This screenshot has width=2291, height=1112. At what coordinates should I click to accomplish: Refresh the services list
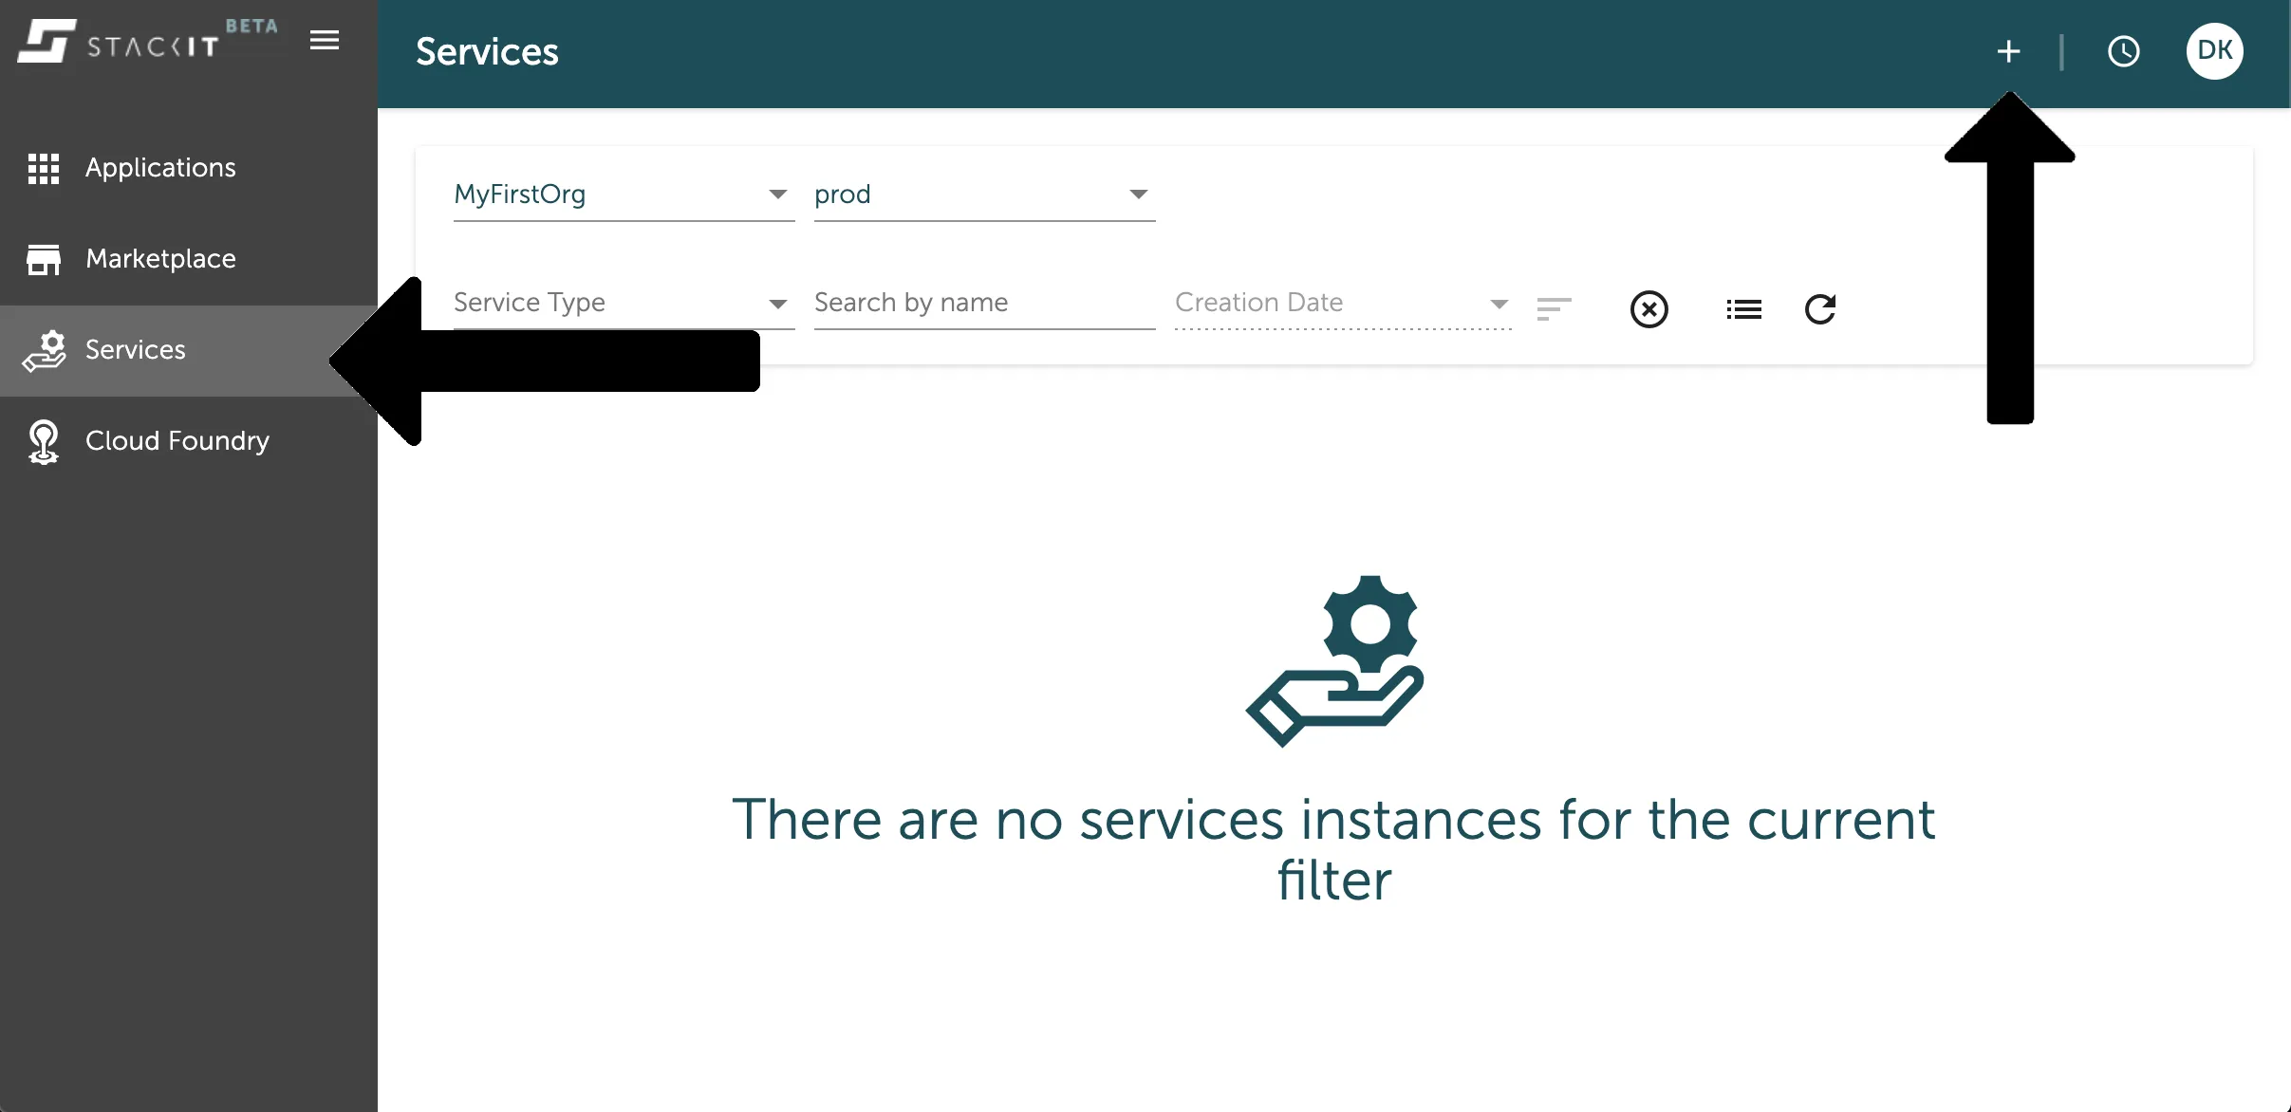1820,308
